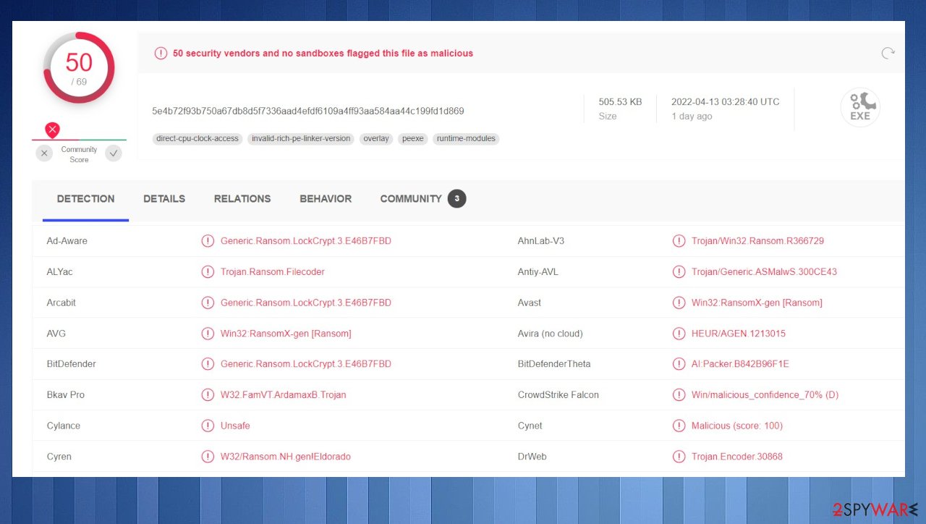
Task: Click W32.FamVT.ArdamaxB.Trojan detection result
Action: pyautogui.click(x=284, y=395)
